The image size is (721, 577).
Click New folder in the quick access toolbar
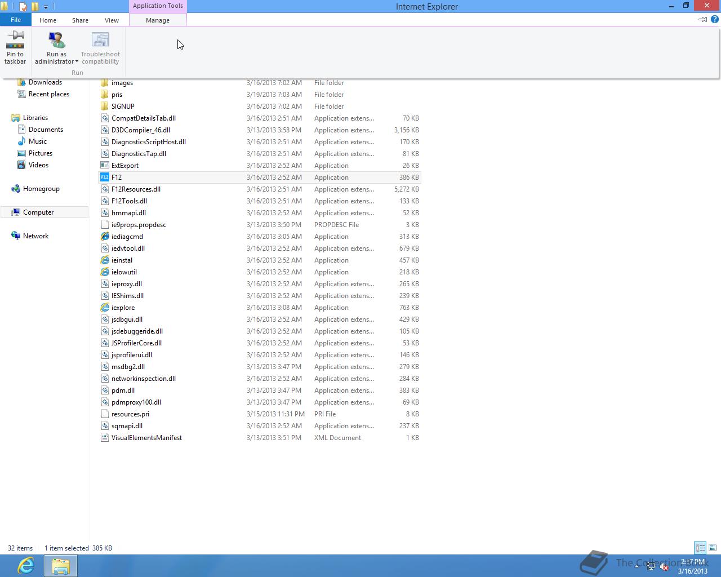coord(35,7)
